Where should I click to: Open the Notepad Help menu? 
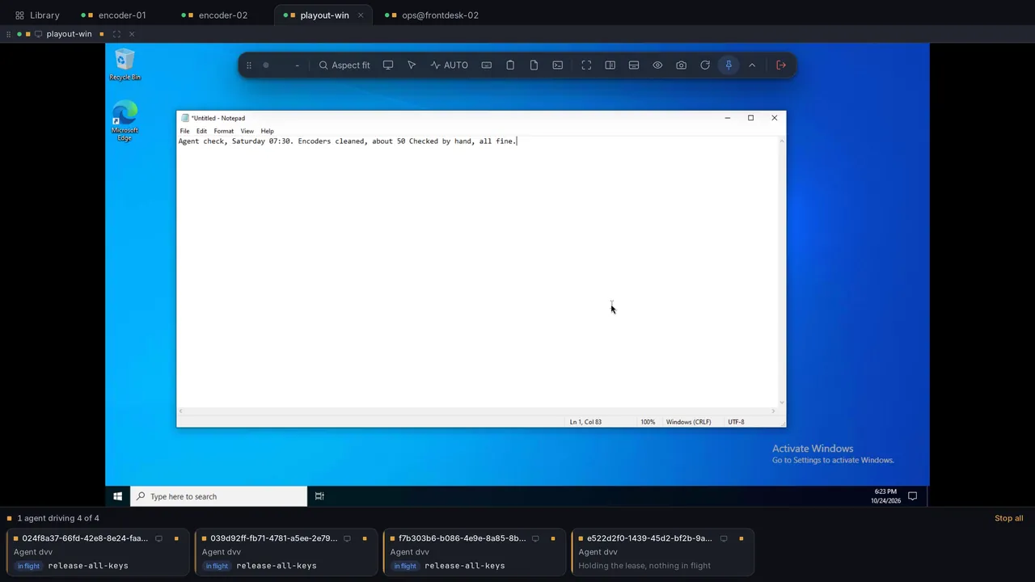(x=267, y=131)
